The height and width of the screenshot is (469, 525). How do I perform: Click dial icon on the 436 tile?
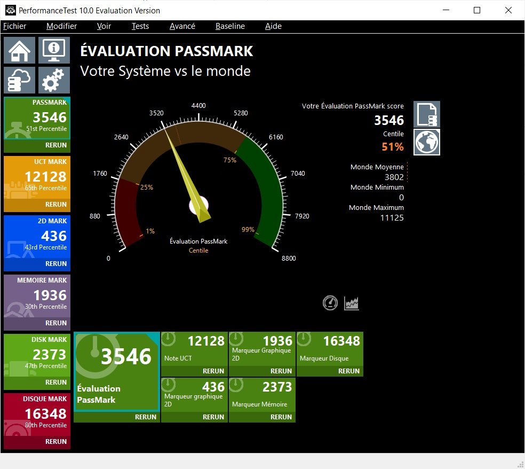169,385
